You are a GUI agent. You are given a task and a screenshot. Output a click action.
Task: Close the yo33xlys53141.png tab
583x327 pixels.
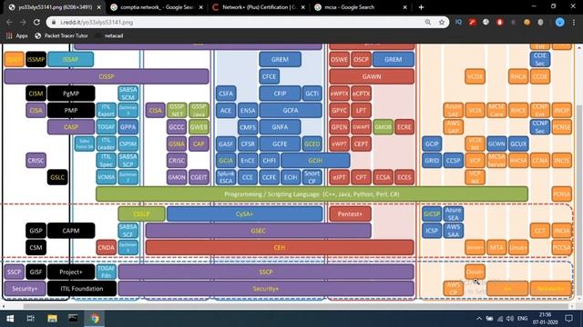pyautogui.click(x=98, y=7)
